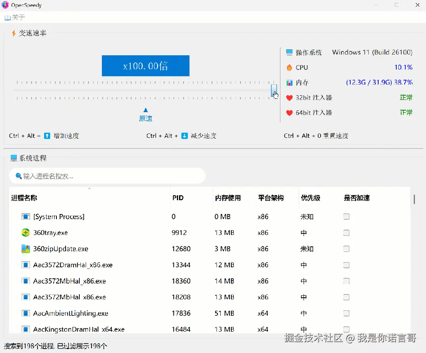Click the memory usage text 38.7%
This screenshot has width=426, height=353.
pyautogui.click(x=403, y=83)
